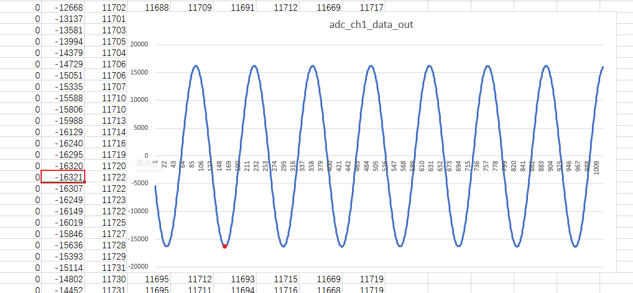
Task: Click the chart title adc_ch1_data_out
Action: [x=371, y=25]
